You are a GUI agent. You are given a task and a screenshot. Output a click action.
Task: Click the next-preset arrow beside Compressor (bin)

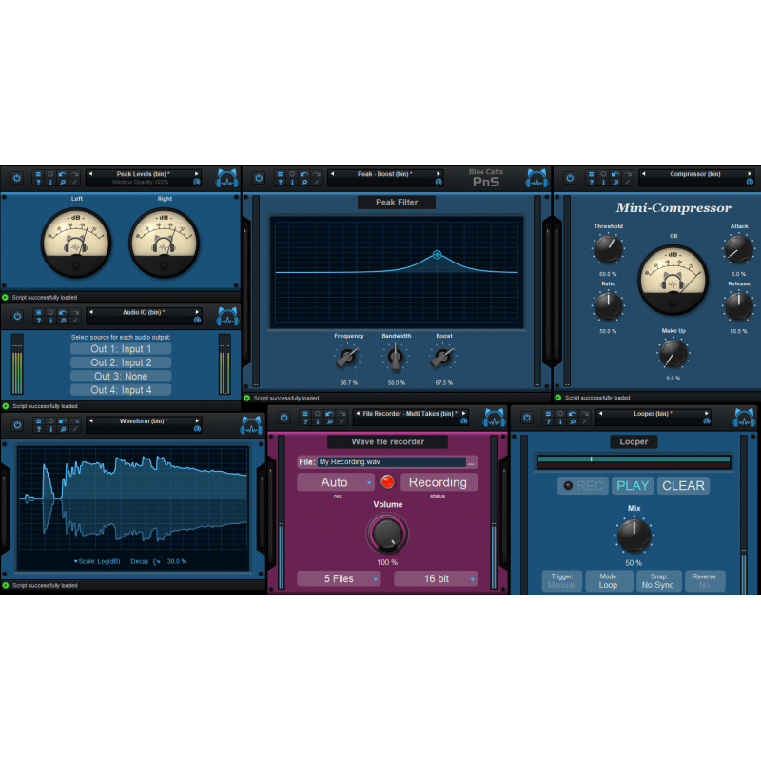tap(750, 175)
